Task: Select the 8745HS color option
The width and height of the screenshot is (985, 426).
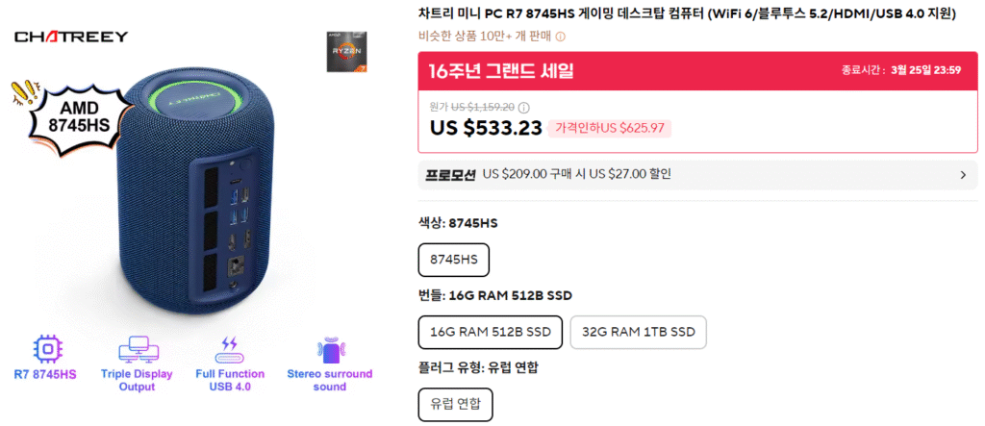Action: tap(454, 261)
